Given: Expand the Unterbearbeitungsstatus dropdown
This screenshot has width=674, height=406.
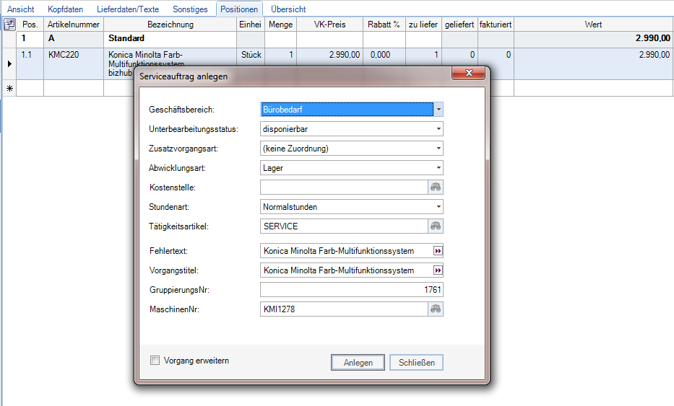Looking at the screenshot, I should click(438, 129).
